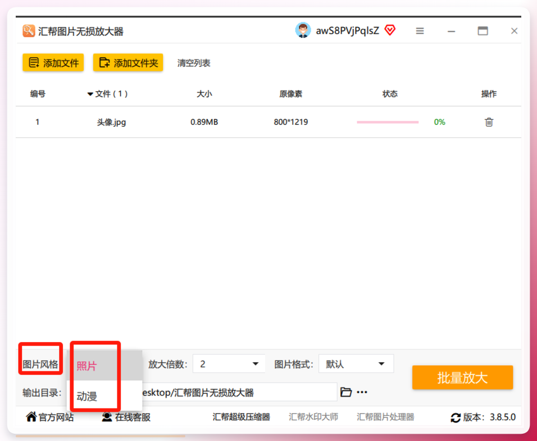
Task: Click the 放大倍数 label
Action: coord(168,364)
